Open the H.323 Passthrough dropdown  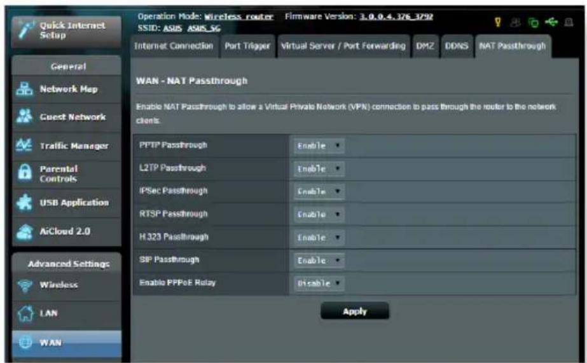coord(319,238)
